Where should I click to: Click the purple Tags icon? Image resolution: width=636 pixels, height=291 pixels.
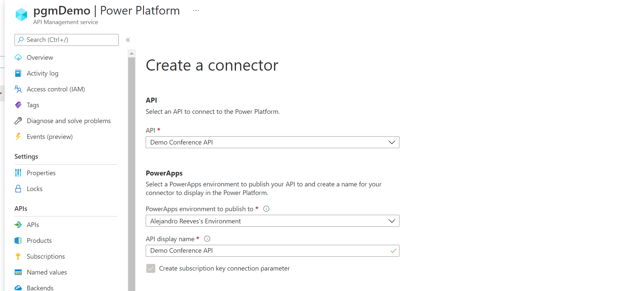[x=18, y=105]
